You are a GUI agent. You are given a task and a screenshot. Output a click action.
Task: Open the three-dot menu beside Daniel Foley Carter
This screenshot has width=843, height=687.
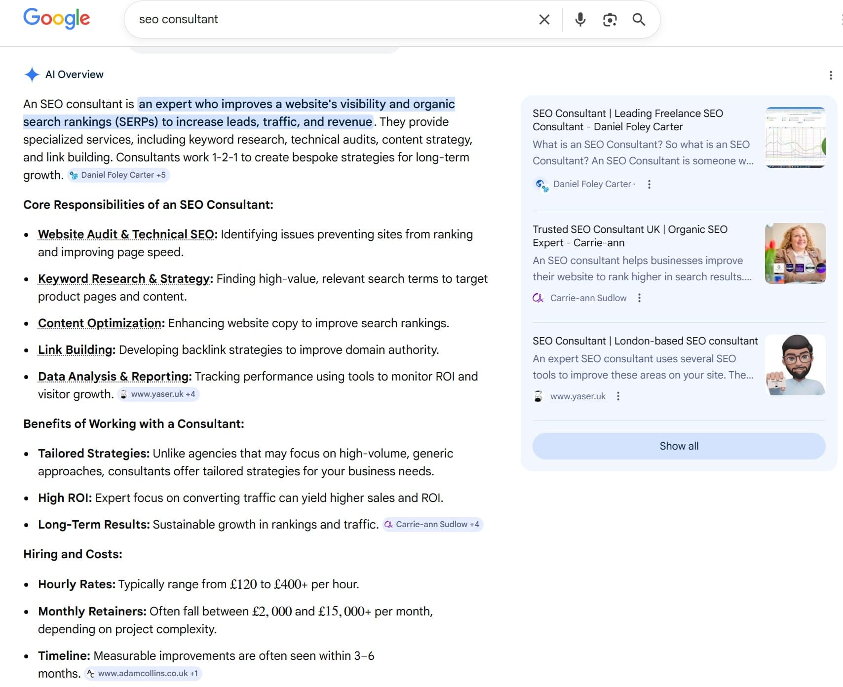649,184
